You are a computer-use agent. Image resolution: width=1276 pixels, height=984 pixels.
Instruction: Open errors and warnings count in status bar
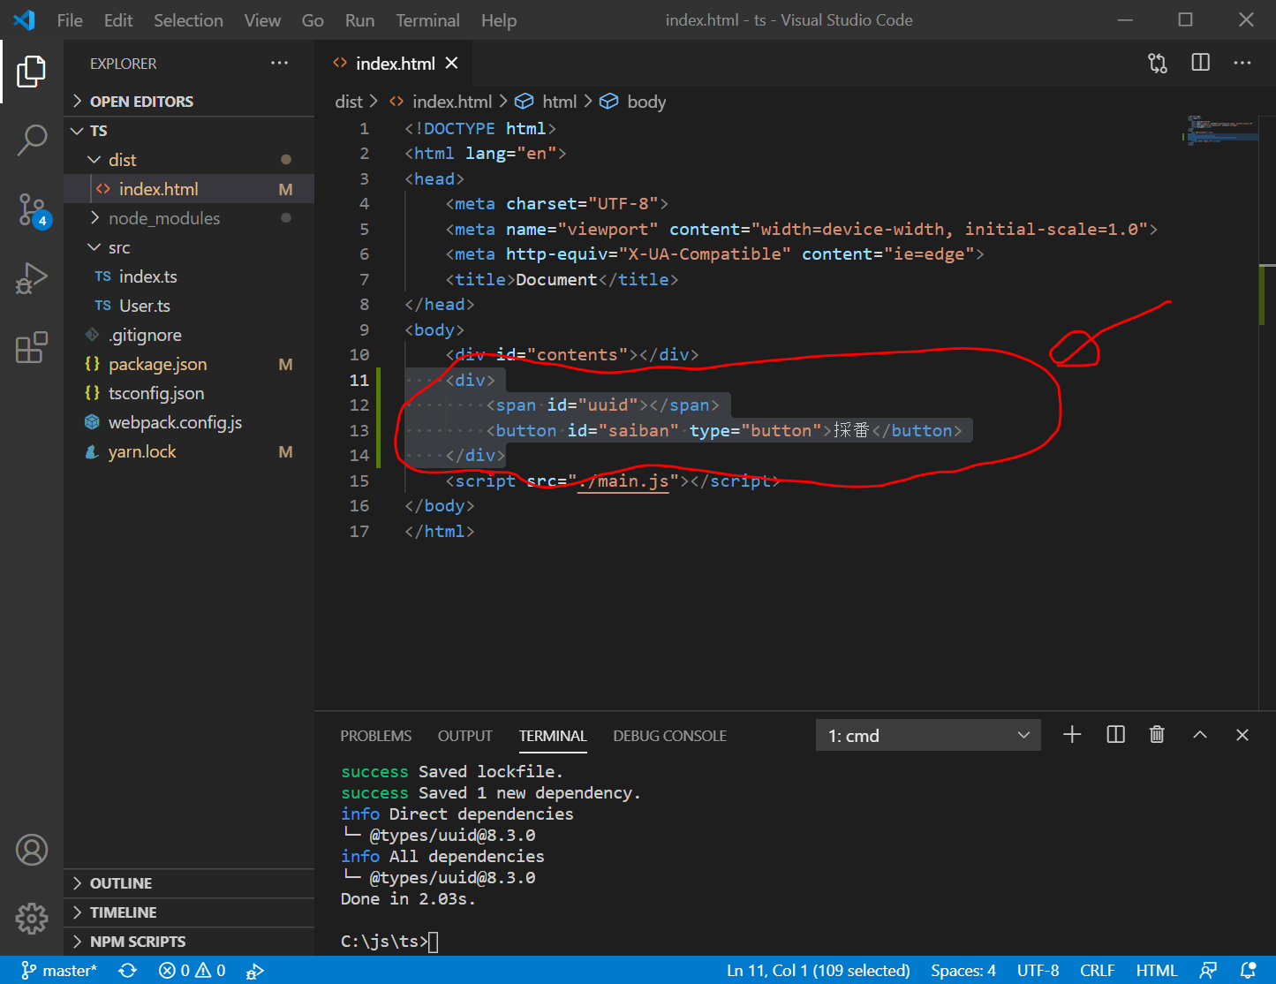pos(192,970)
